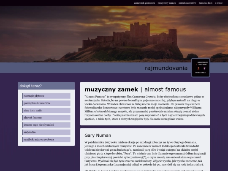Open jeszcze tego nie słyszałeś link
Screen dimensions: 228x171
(x=46, y=125)
